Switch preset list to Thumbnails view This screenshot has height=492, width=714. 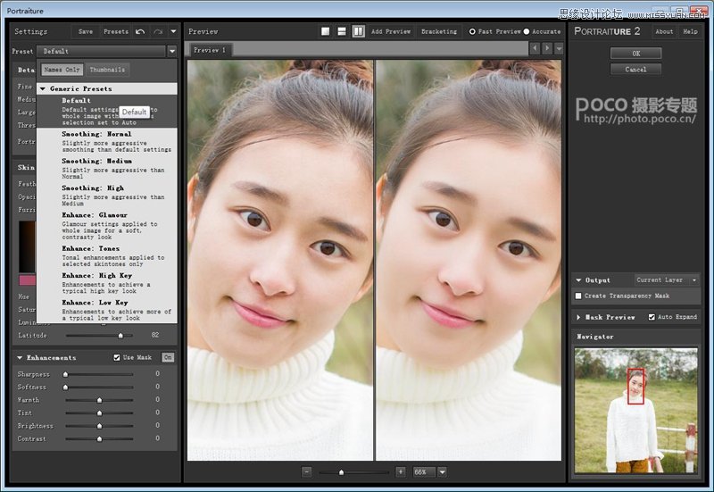pyautogui.click(x=107, y=70)
